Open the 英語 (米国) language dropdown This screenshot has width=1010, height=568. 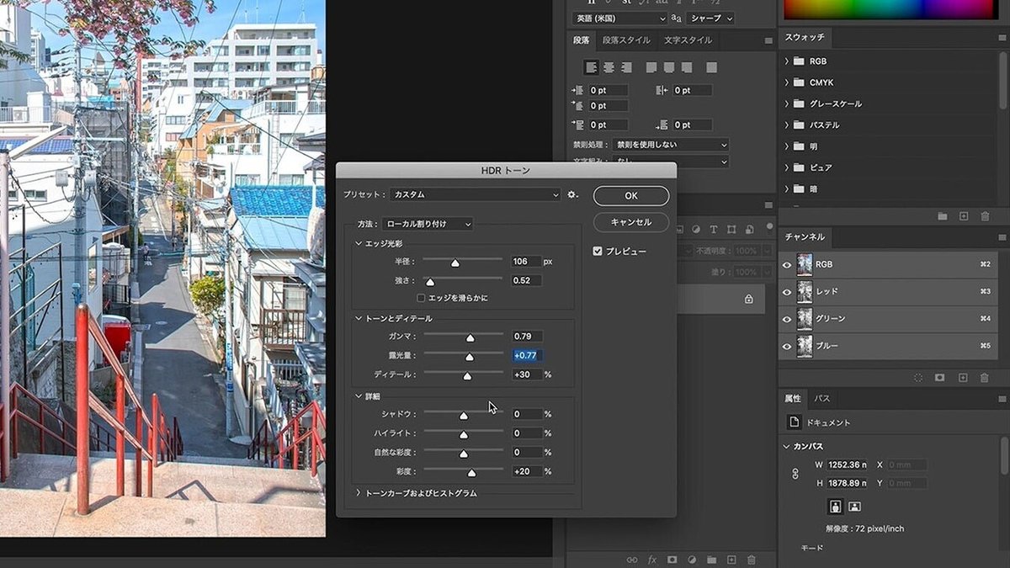[620, 18]
